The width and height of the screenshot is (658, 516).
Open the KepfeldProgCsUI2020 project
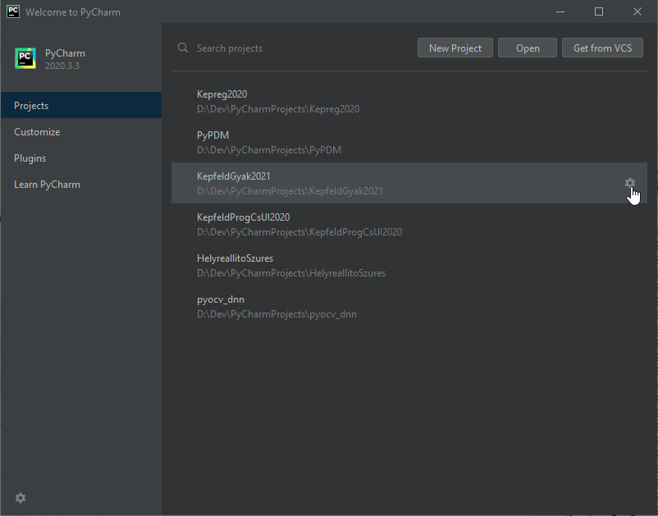[409, 225]
